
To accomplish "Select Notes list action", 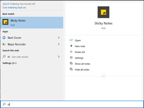I will tap(80, 52).
